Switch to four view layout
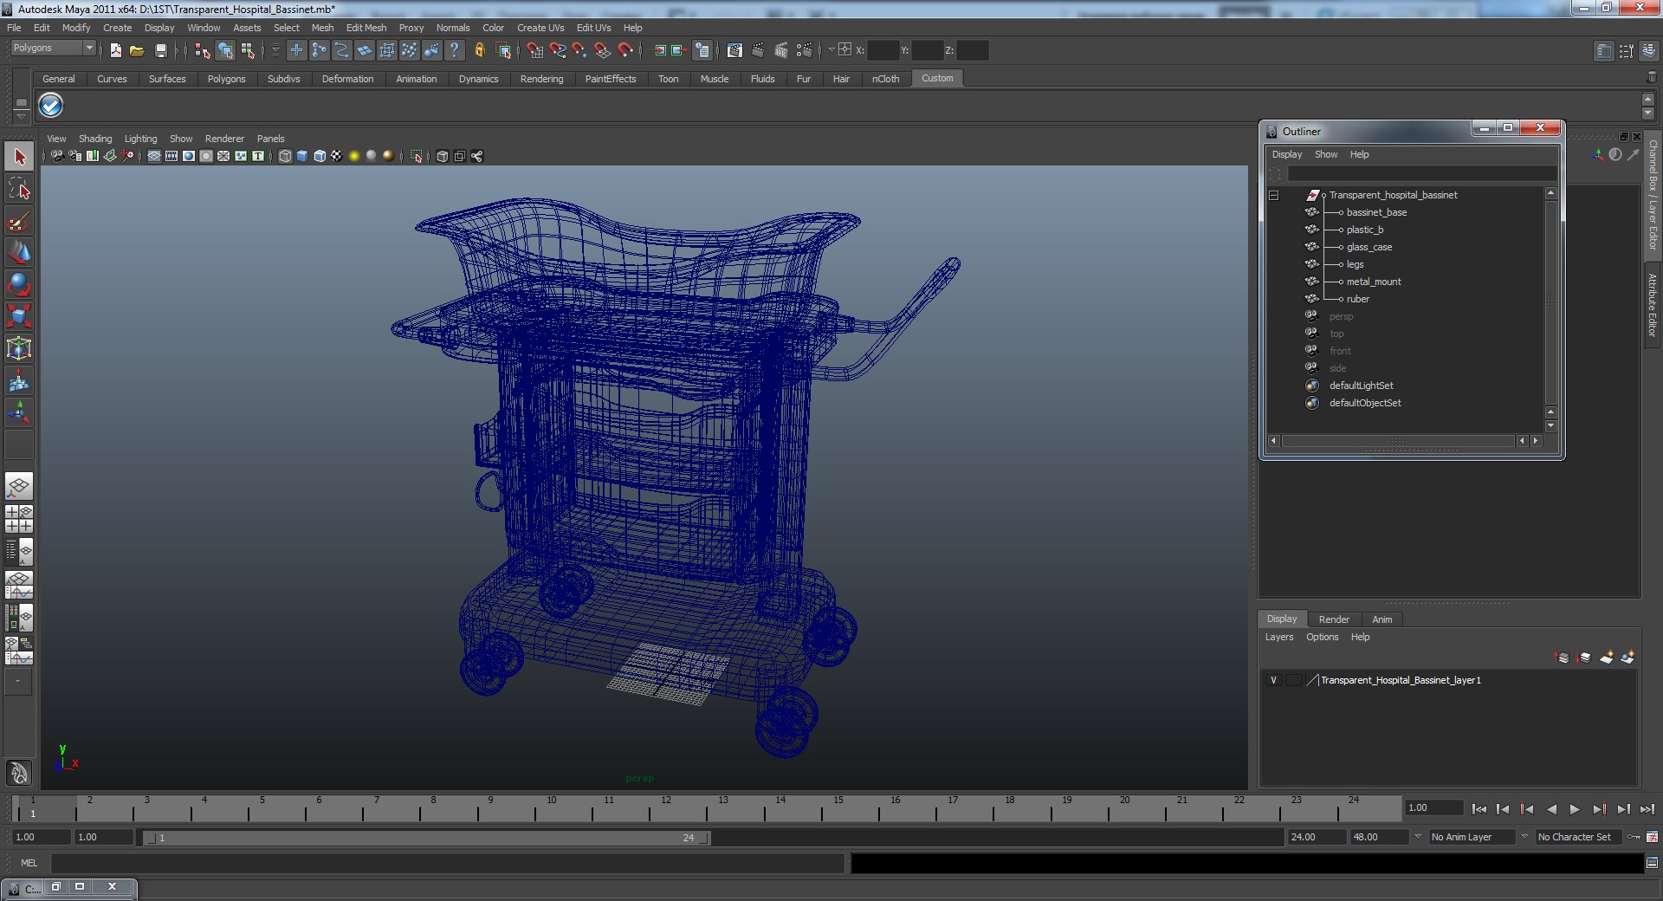The width and height of the screenshot is (1663, 901). pyautogui.click(x=19, y=519)
